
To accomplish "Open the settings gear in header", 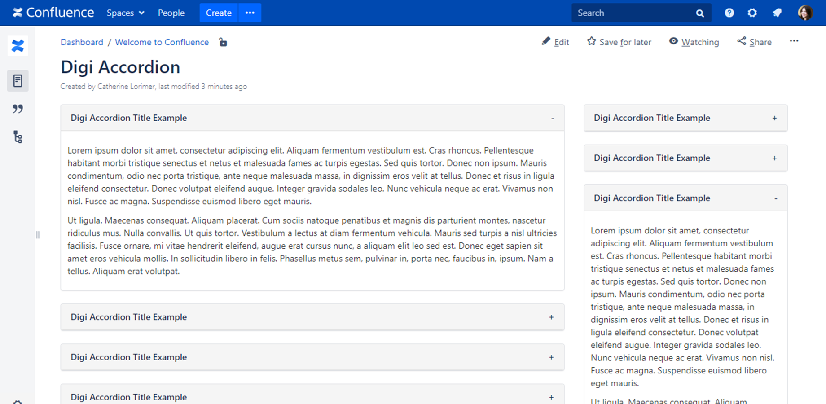I will click(x=752, y=13).
